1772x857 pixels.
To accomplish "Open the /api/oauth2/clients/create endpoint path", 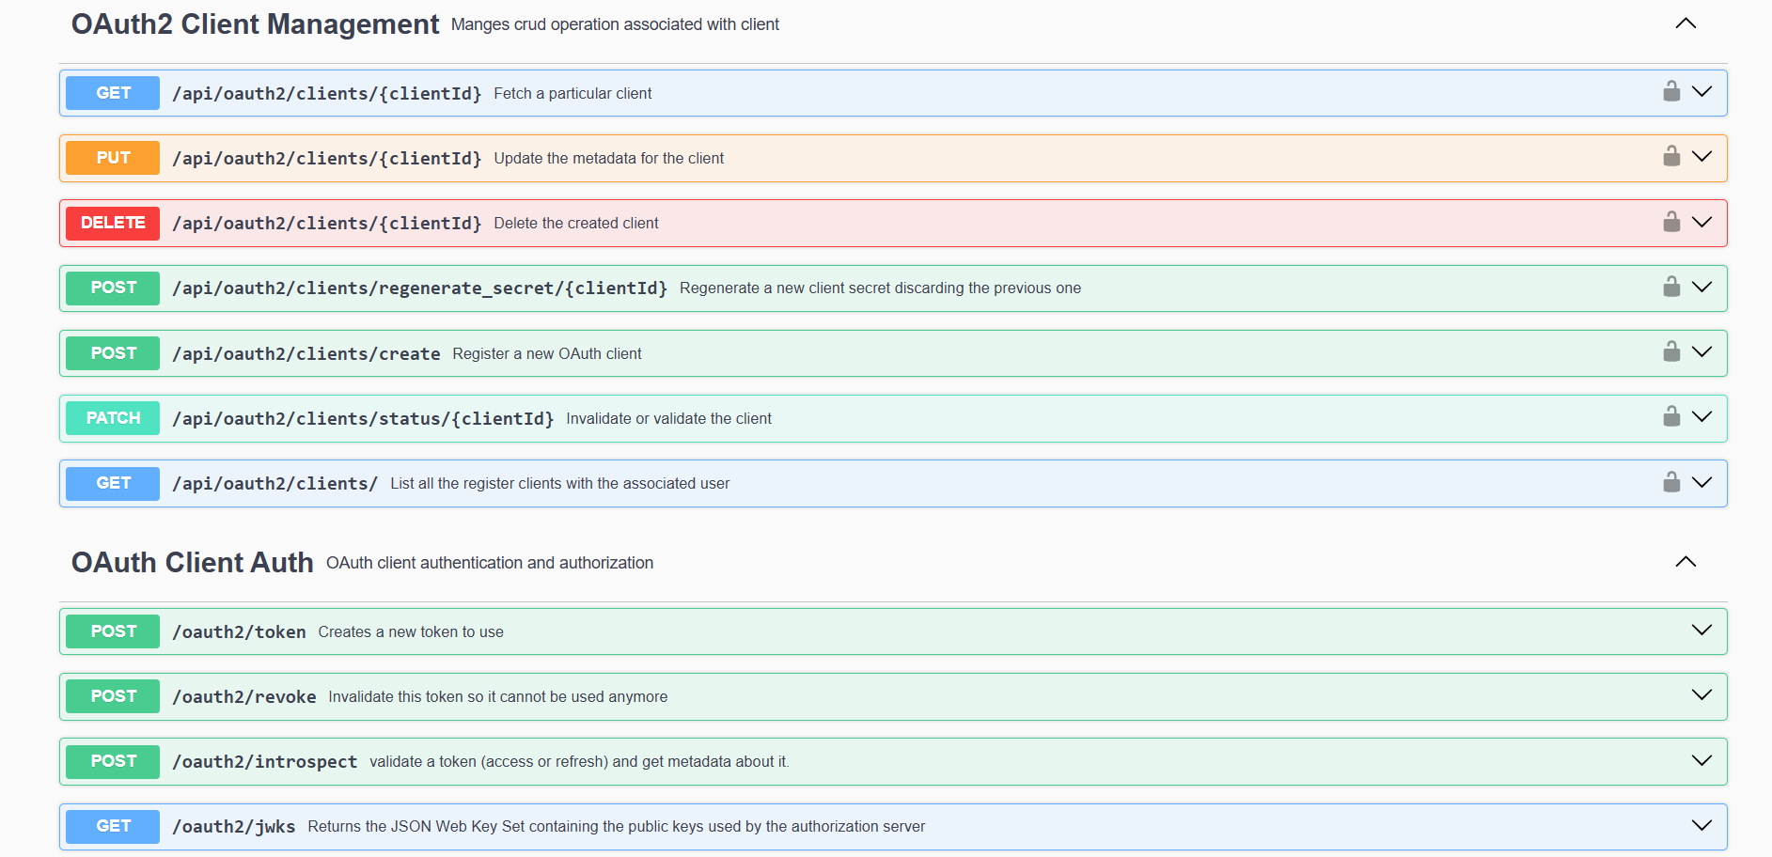I will click(x=306, y=354).
